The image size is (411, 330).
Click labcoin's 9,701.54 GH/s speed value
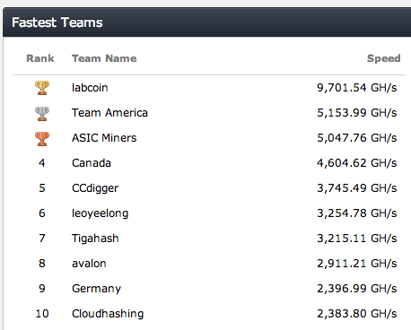(x=357, y=88)
